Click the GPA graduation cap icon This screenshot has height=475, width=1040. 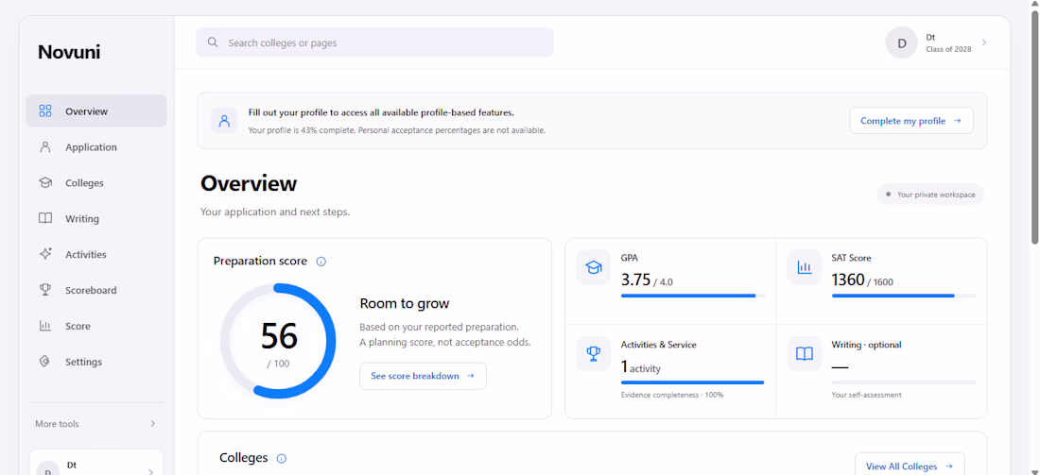(x=593, y=267)
